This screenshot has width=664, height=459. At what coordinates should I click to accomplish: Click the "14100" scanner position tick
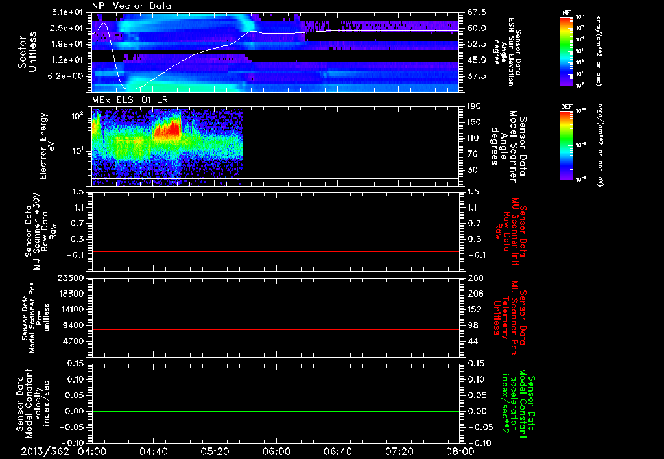[x=71, y=309]
